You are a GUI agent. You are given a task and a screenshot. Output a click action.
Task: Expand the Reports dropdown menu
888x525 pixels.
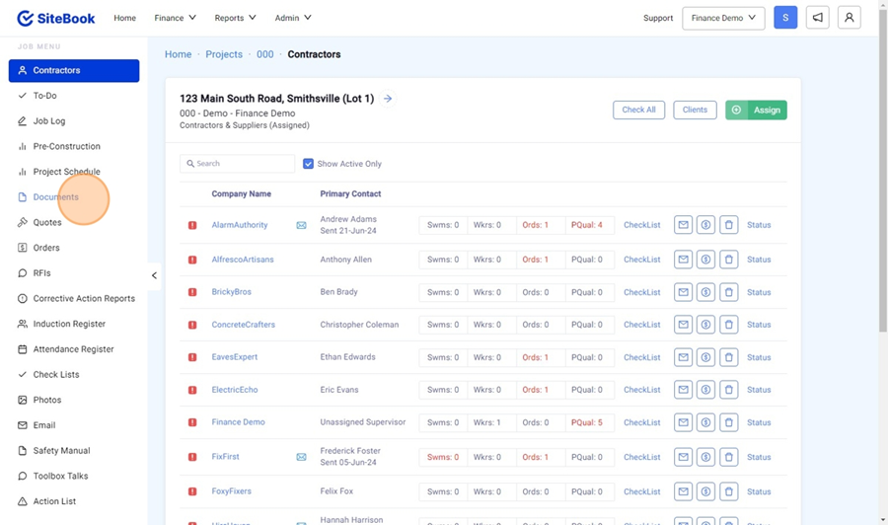pyautogui.click(x=235, y=18)
